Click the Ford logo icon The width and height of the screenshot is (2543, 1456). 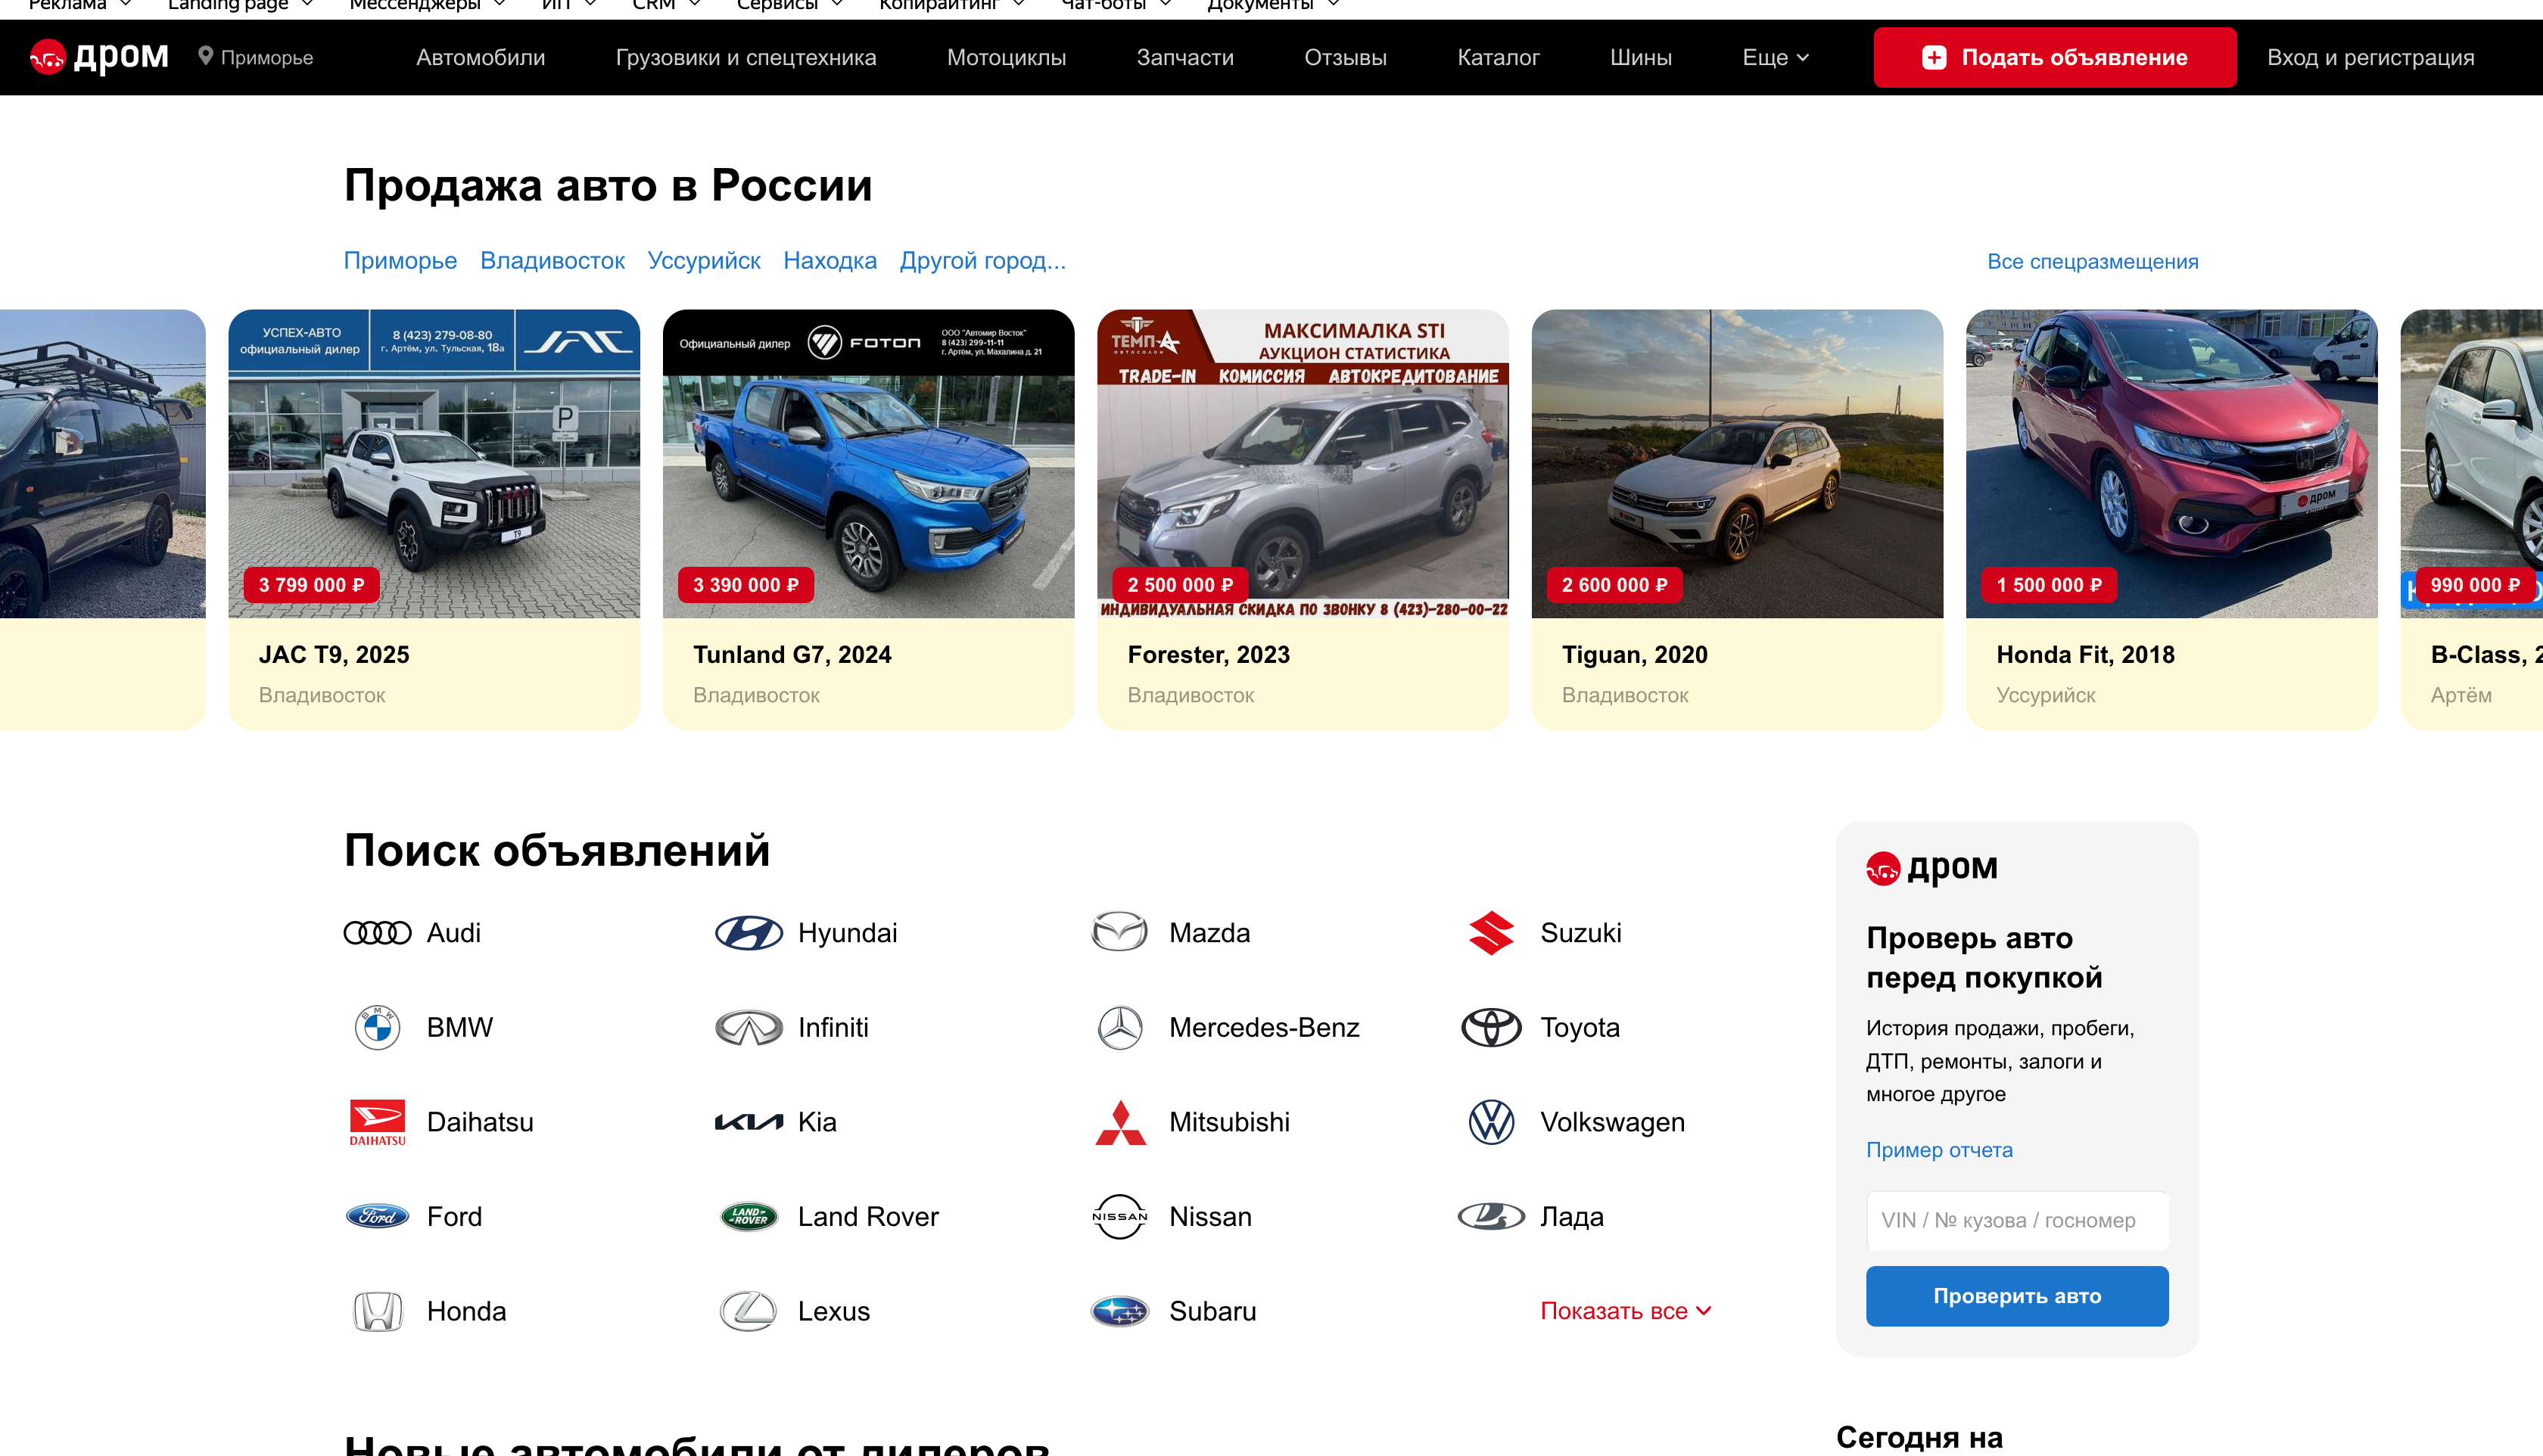pyautogui.click(x=377, y=1216)
